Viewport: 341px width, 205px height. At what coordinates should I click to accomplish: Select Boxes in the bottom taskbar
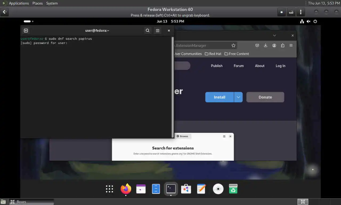click(31, 202)
